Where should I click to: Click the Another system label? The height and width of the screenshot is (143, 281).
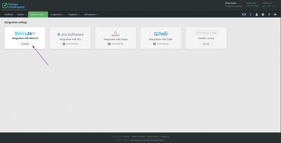[206, 38]
